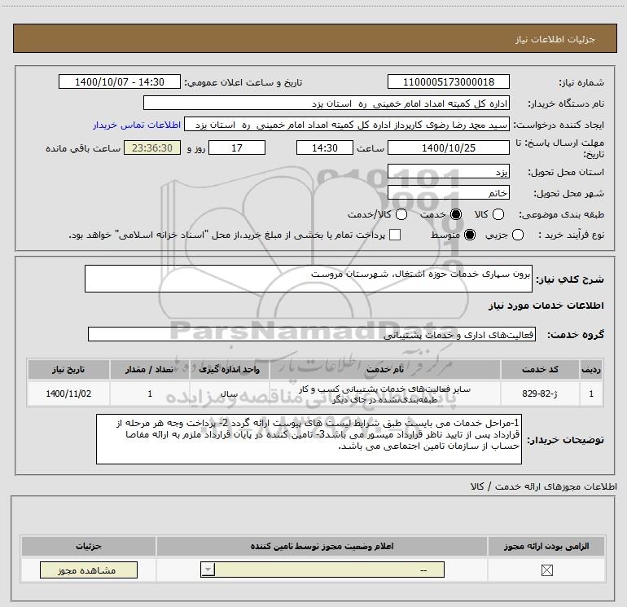
Task: Click the ردیف column header
Action: pyautogui.click(x=591, y=369)
